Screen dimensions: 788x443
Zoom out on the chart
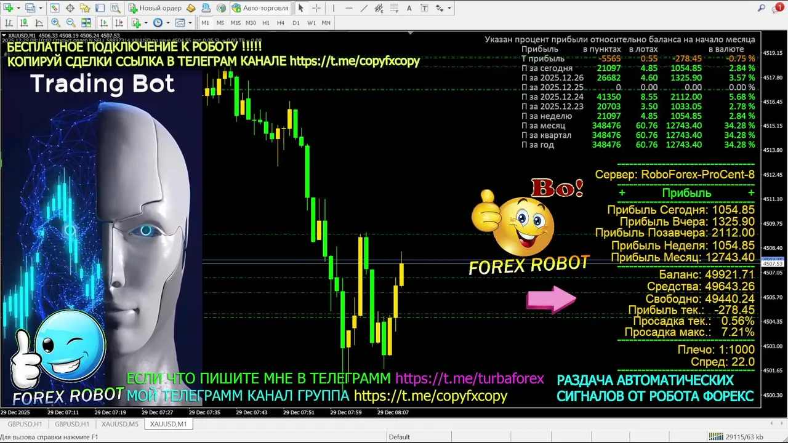click(71, 23)
